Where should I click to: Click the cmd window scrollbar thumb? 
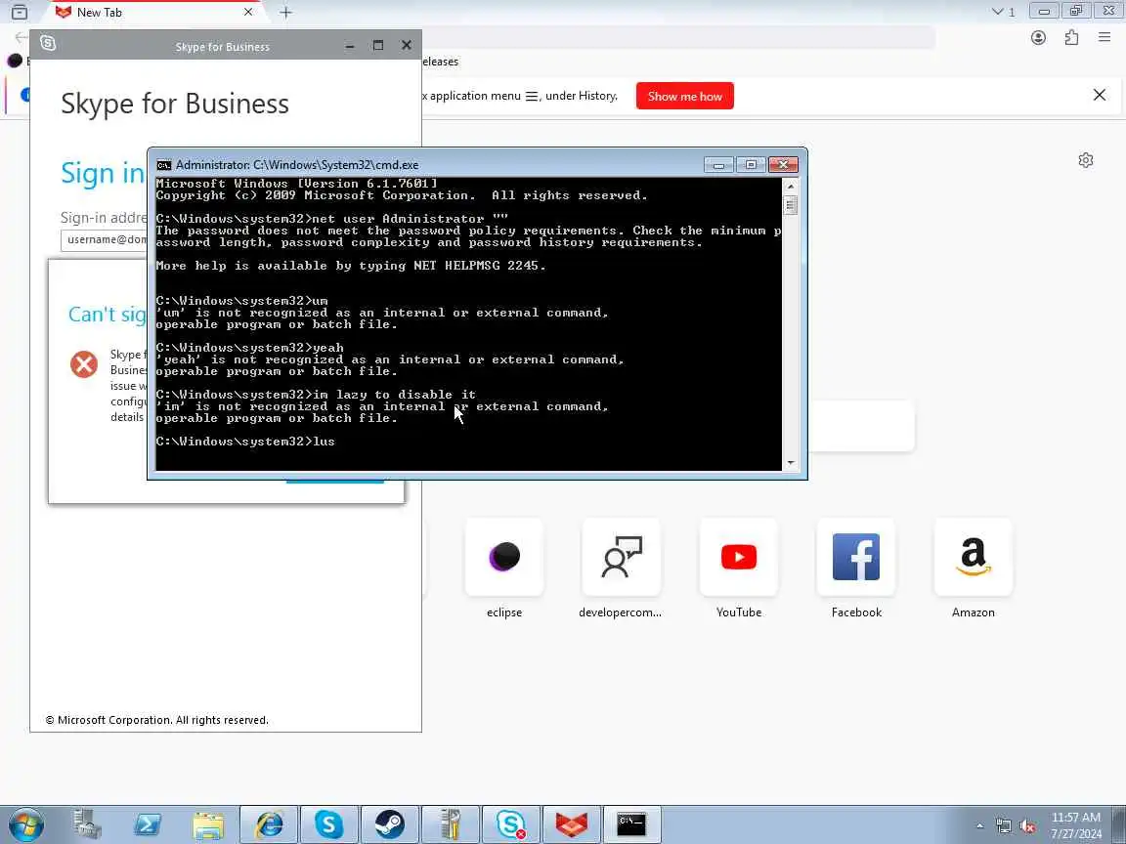pyautogui.click(x=791, y=205)
